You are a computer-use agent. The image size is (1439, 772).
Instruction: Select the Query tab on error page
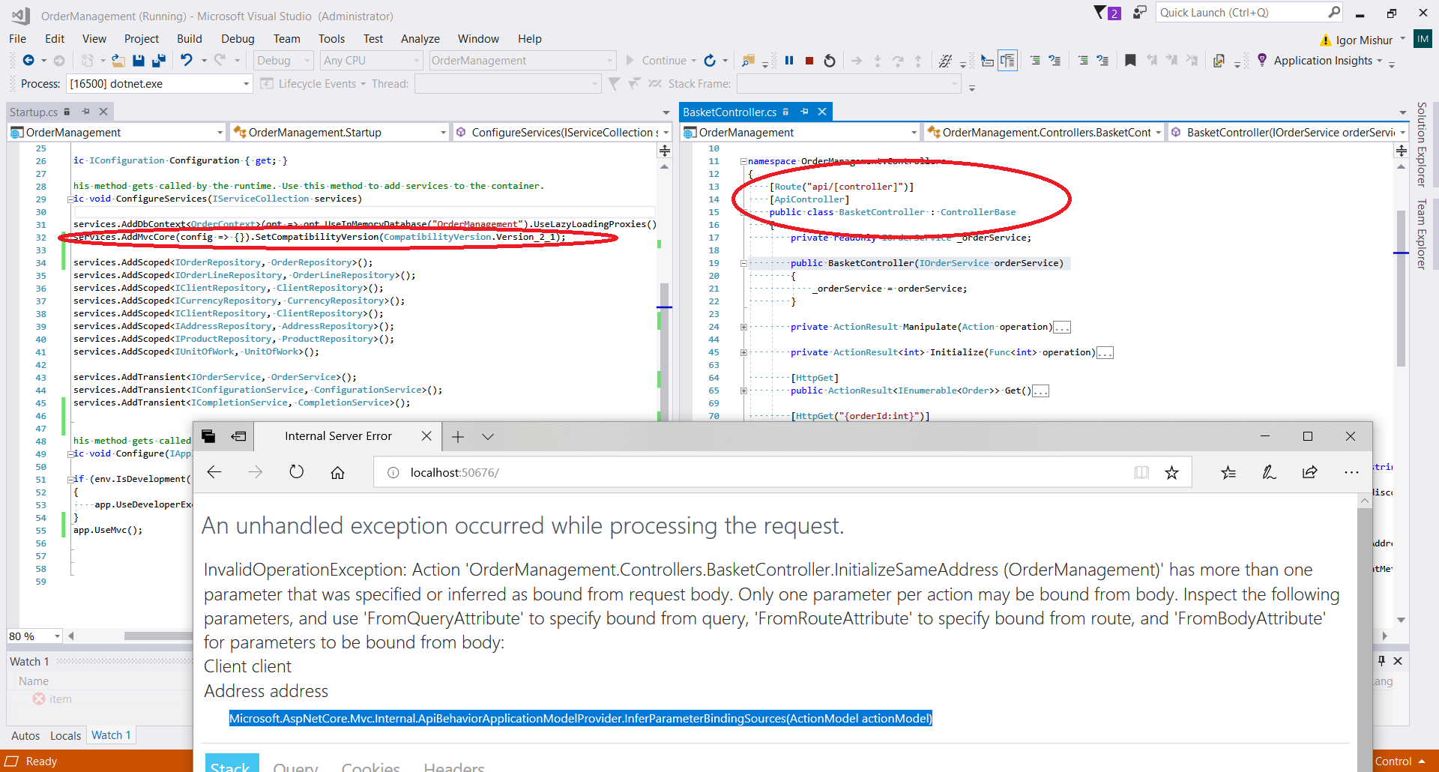(x=296, y=766)
